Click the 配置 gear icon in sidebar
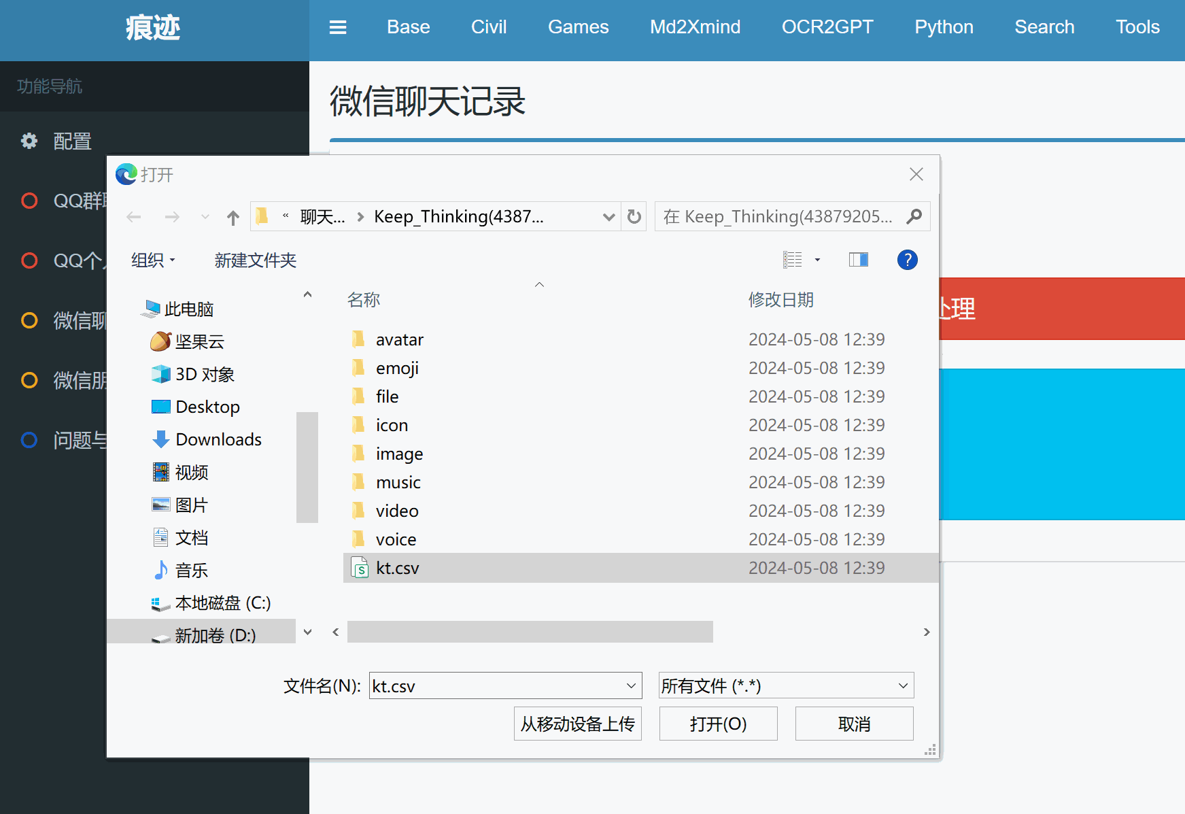The width and height of the screenshot is (1185, 814). tap(29, 141)
